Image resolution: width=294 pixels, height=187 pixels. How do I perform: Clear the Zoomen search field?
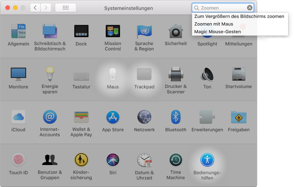coord(250,8)
